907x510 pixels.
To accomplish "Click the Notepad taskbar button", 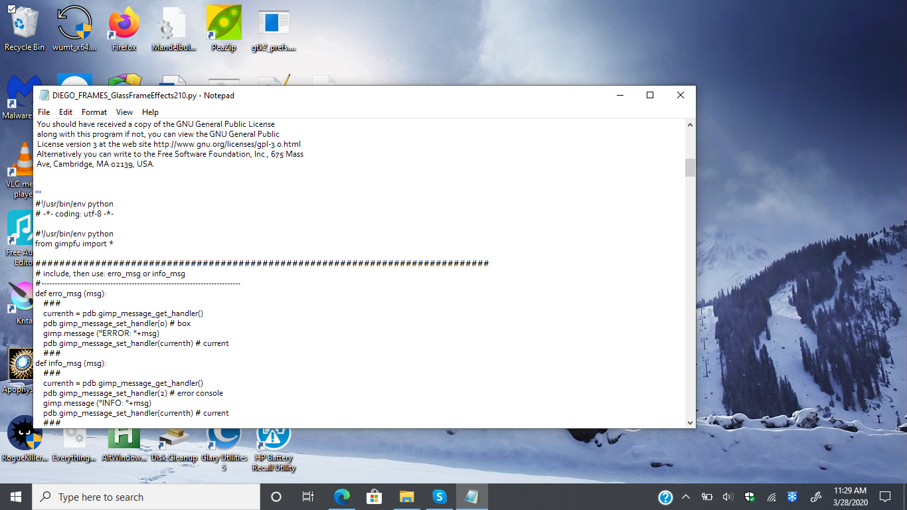I will tap(472, 497).
